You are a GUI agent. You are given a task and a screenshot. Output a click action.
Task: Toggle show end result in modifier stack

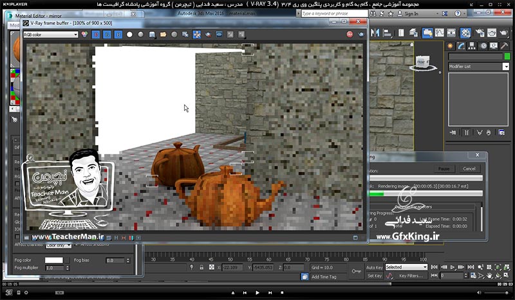pos(466,132)
